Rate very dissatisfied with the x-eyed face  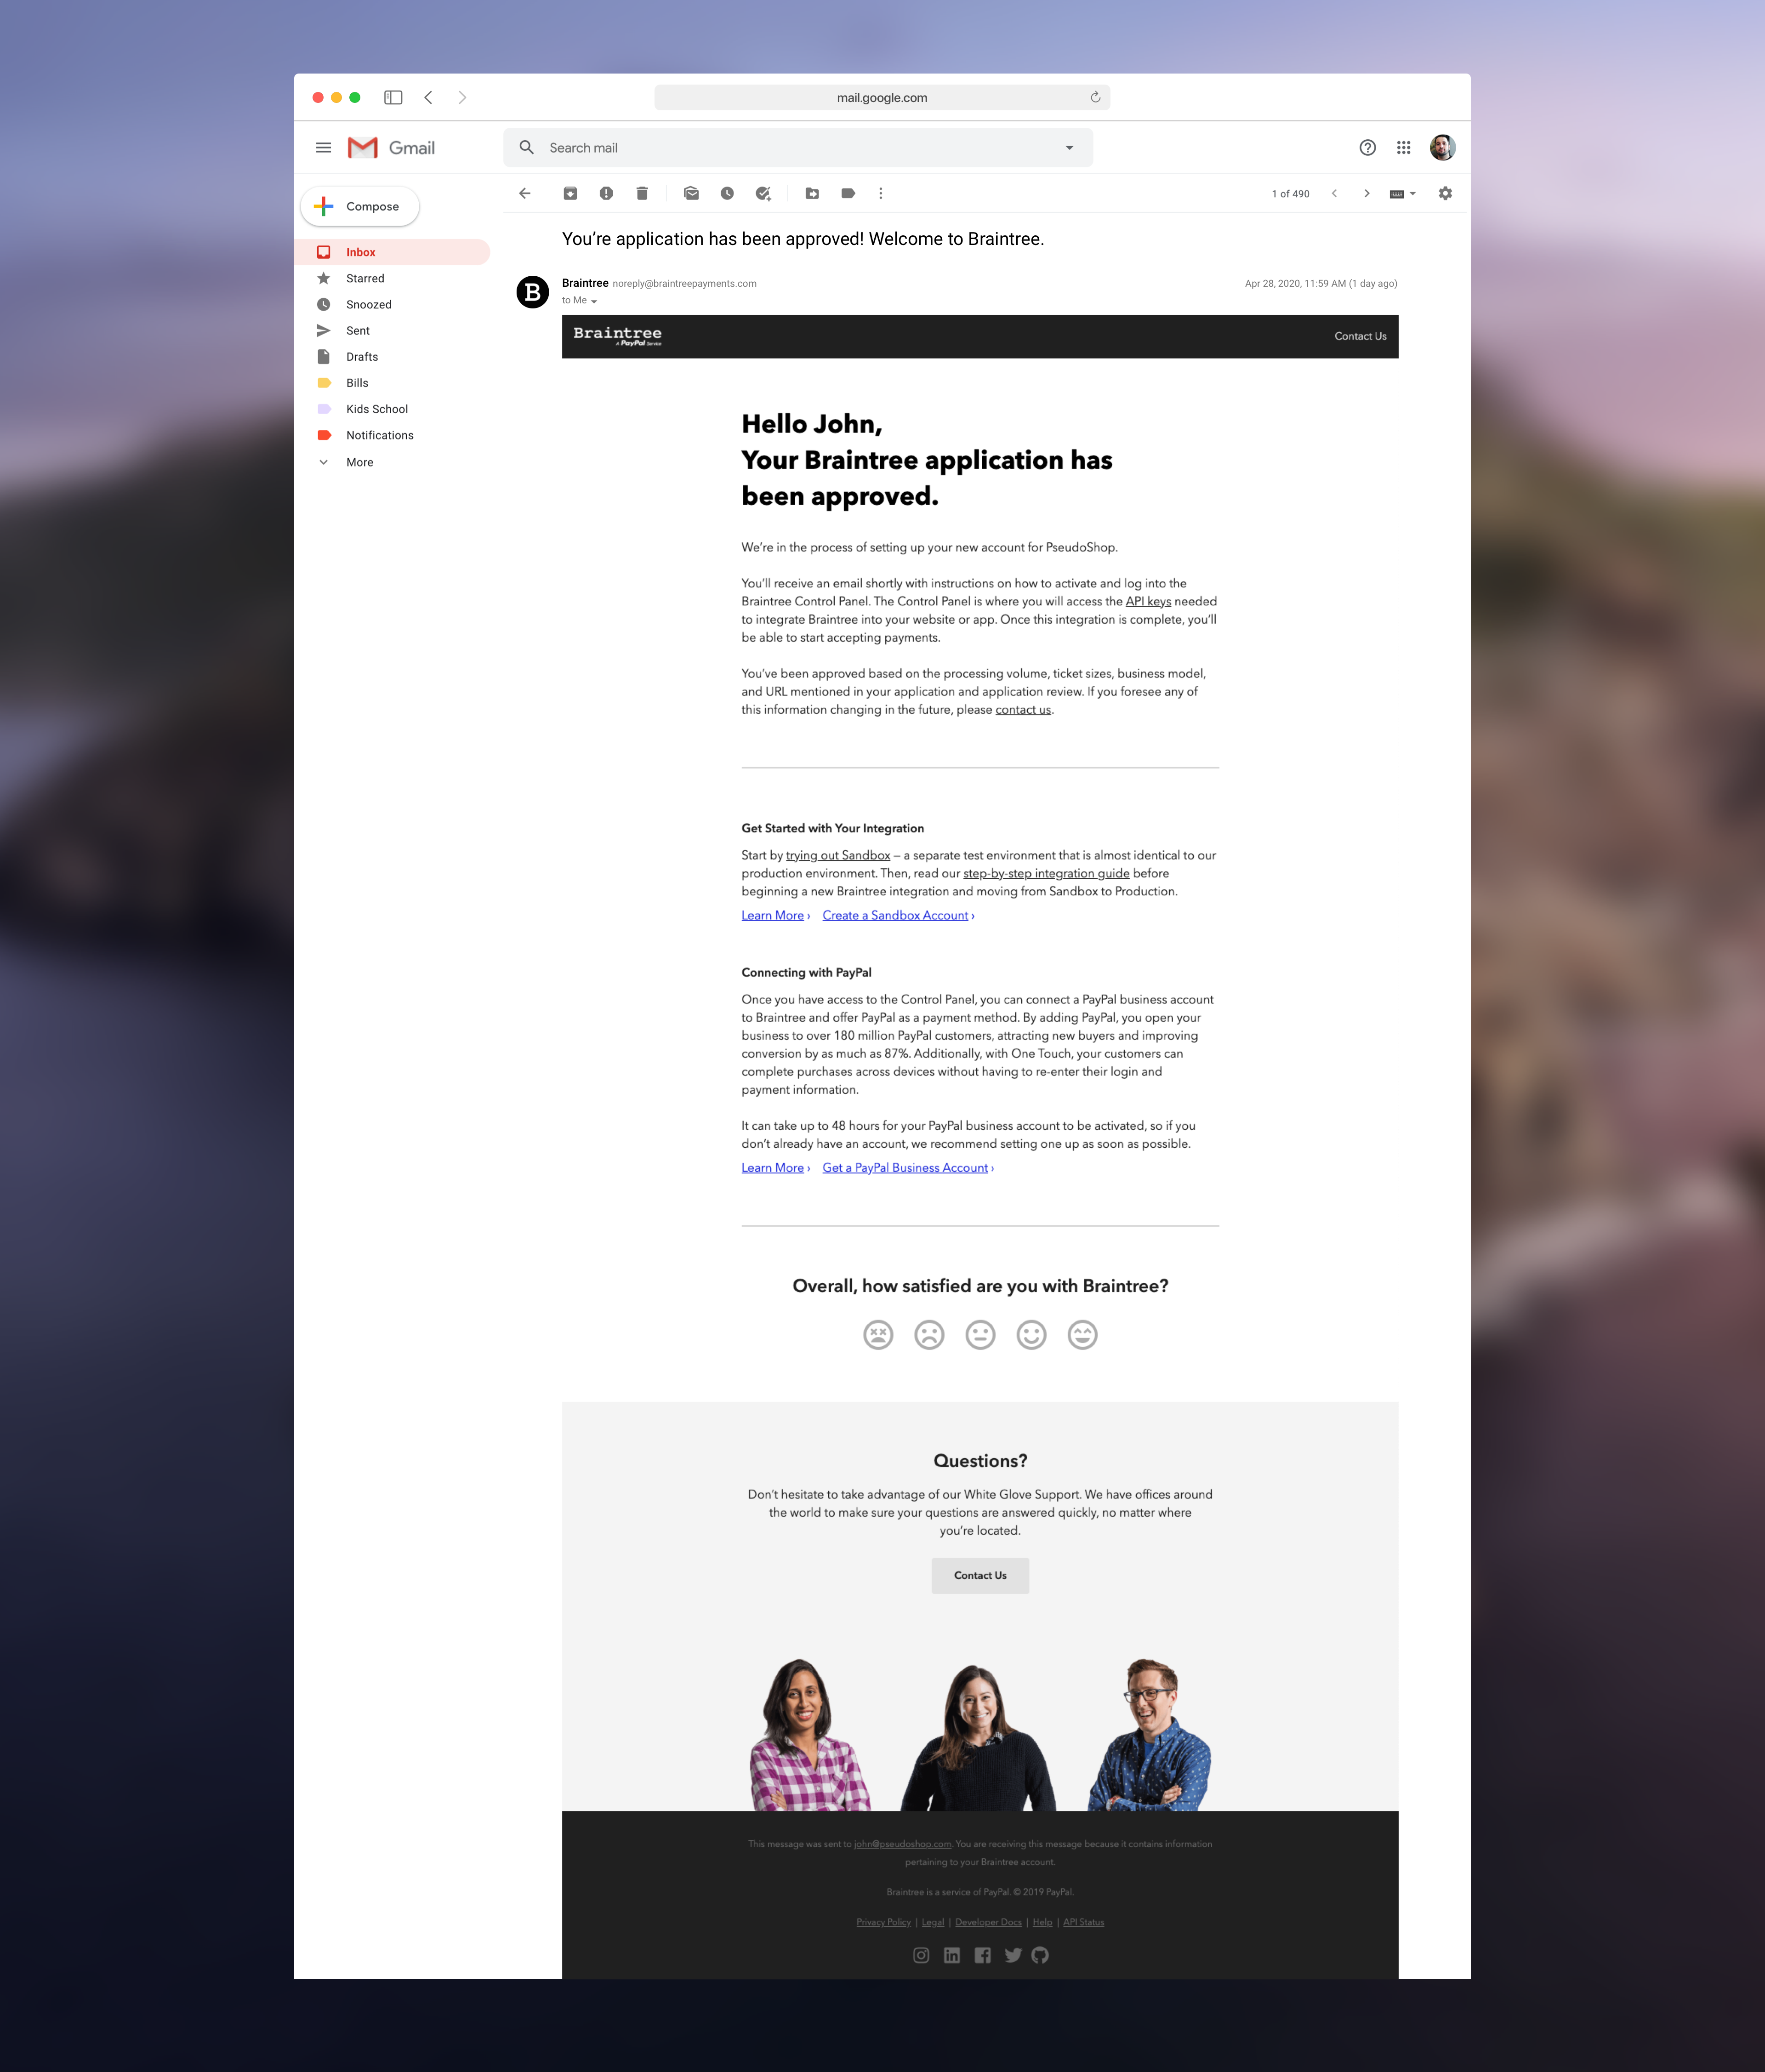pos(878,1335)
